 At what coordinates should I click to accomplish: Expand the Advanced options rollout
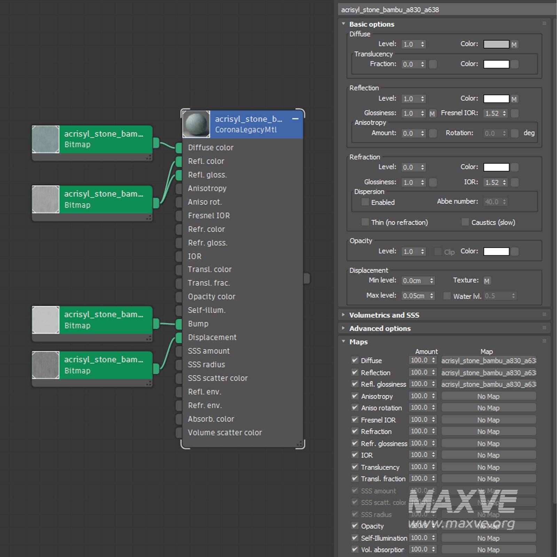click(x=380, y=329)
